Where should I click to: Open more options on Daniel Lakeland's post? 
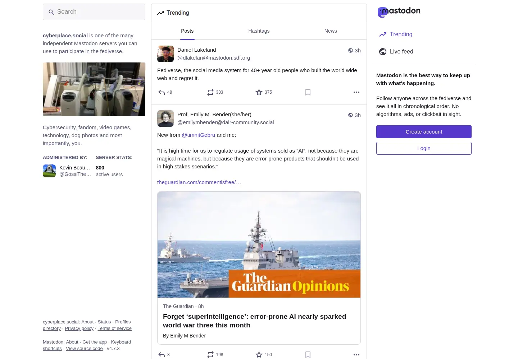click(x=356, y=92)
